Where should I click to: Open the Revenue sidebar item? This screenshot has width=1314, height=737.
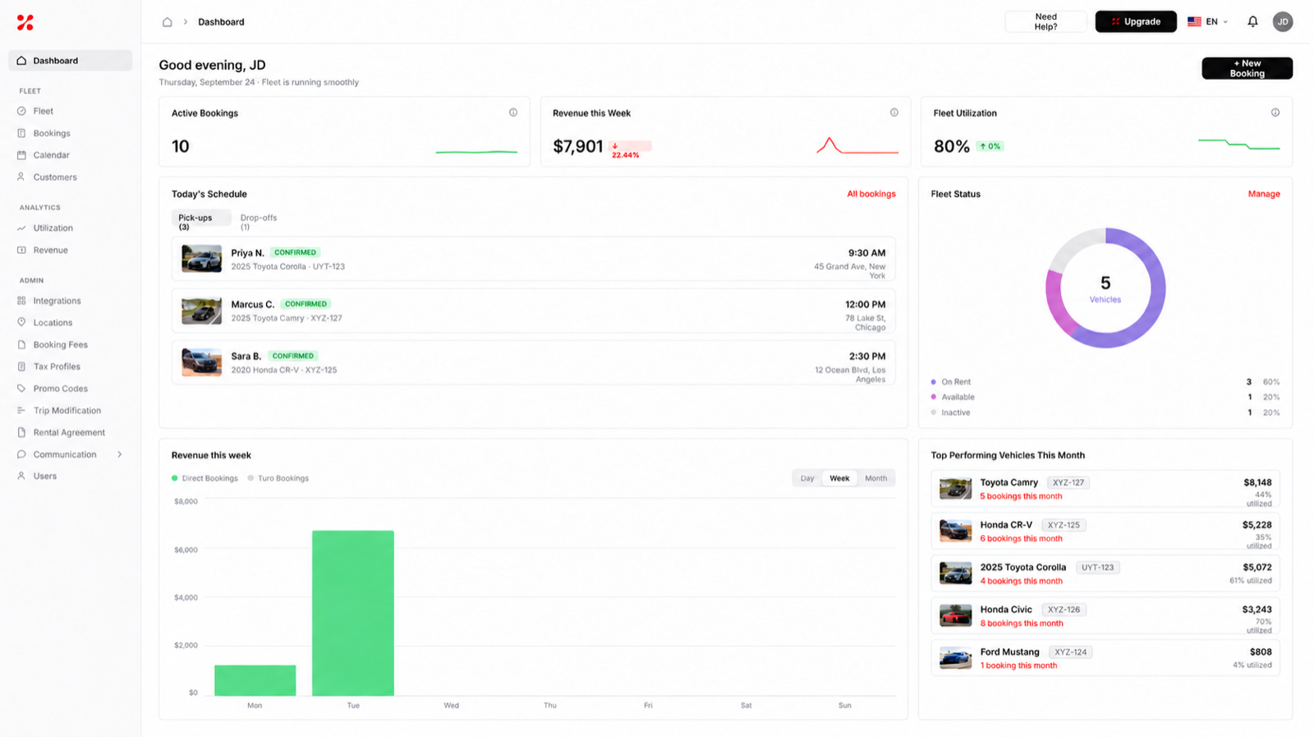pyautogui.click(x=70, y=250)
